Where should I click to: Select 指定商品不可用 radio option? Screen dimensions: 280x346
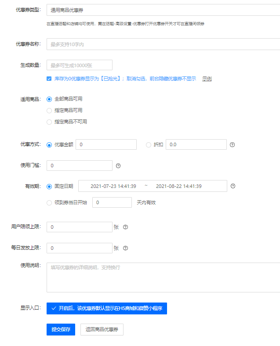click(49, 122)
